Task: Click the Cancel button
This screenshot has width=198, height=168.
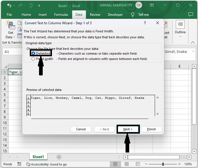Action: (81, 129)
